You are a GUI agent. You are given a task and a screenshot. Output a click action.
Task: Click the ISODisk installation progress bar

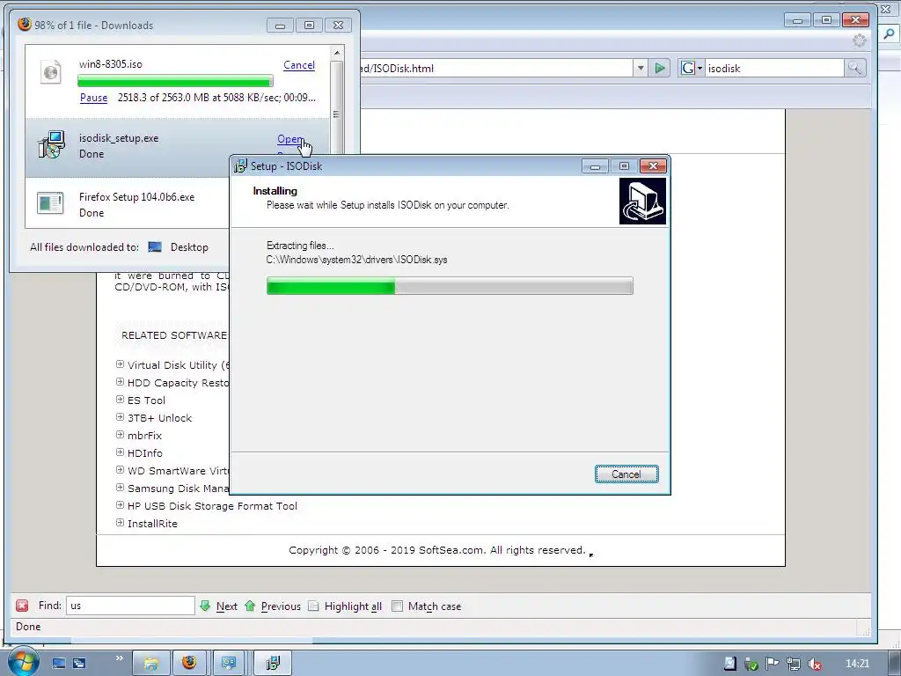point(450,286)
